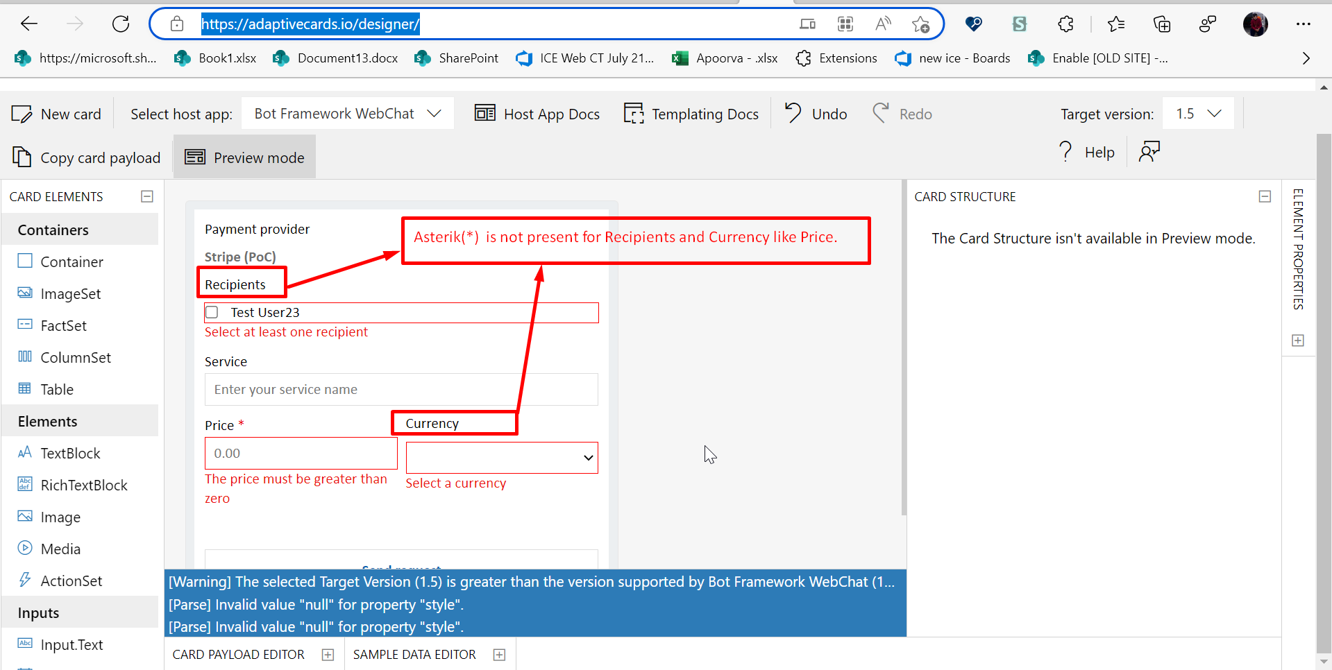Image resolution: width=1332 pixels, height=670 pixels.
Task: Click the apps grid icon in address bar
Action: click(845, 24)
